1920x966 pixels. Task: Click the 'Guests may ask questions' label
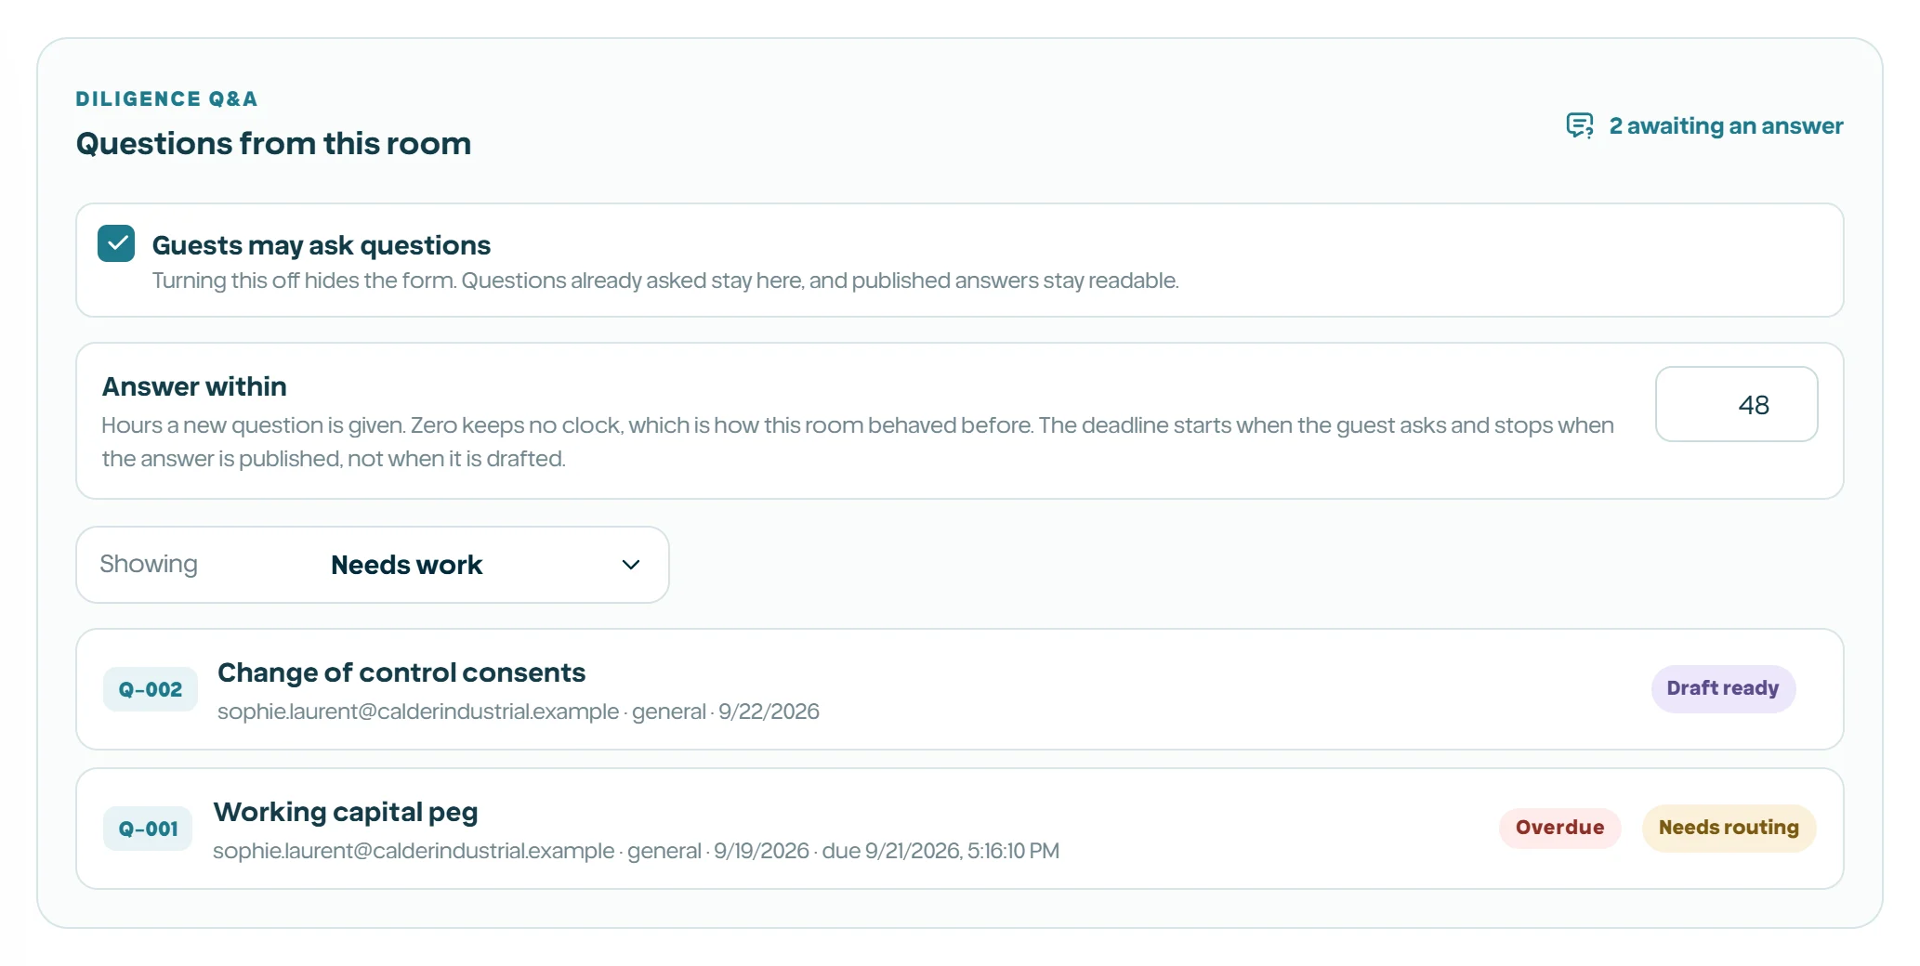click(322, 245)
